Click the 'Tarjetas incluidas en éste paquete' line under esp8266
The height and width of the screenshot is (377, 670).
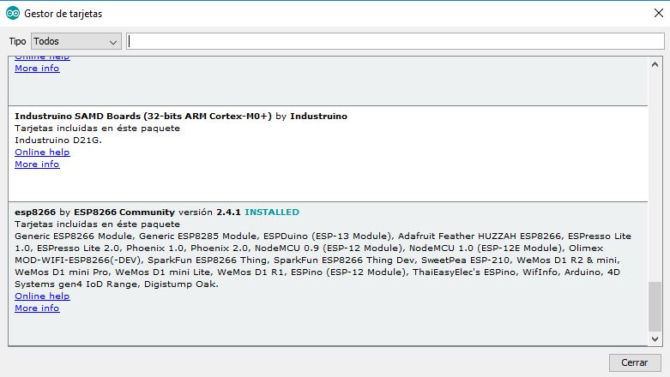(x=97, y=224)
